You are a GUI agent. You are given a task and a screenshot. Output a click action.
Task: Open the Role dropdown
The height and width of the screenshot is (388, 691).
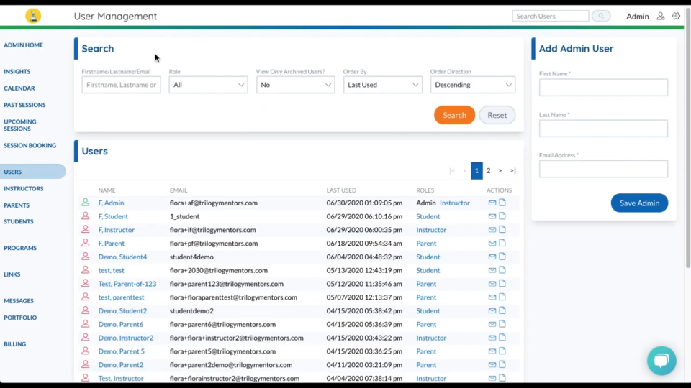(x=208, y=85)
